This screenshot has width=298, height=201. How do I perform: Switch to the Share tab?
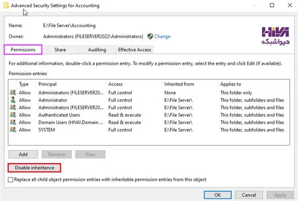[60, 50]
